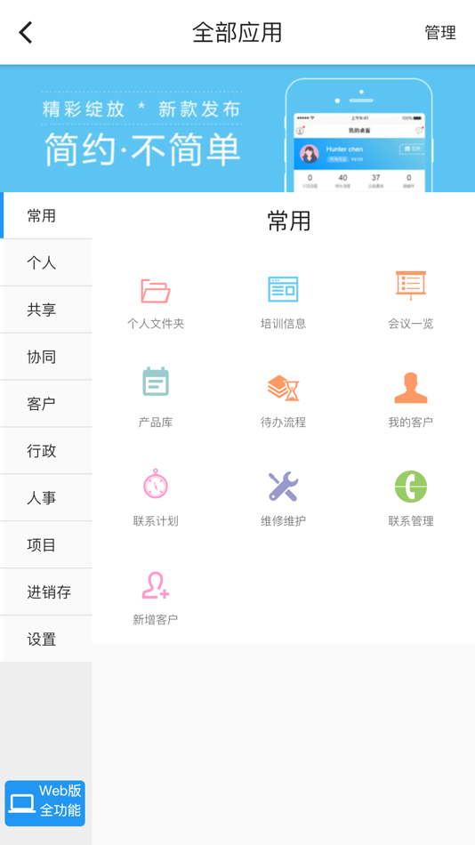Tap the 会议一览 label text
The width and height of the screenshot is (475, 845).
tap(411, 324)
